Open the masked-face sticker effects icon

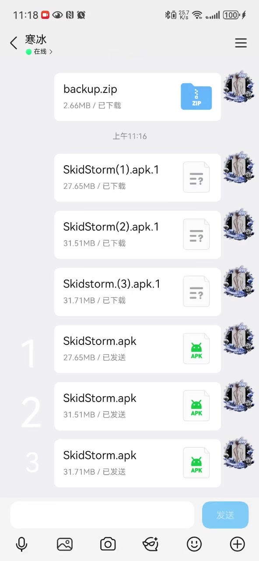pos(150,544)
